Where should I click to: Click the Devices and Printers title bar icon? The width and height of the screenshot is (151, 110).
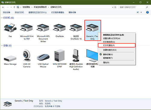point(2,2)
